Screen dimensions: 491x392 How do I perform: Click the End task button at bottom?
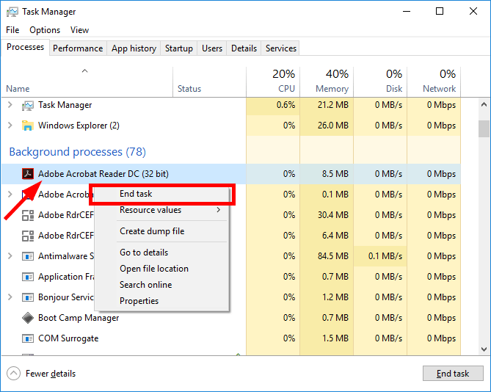click(453, 373)
